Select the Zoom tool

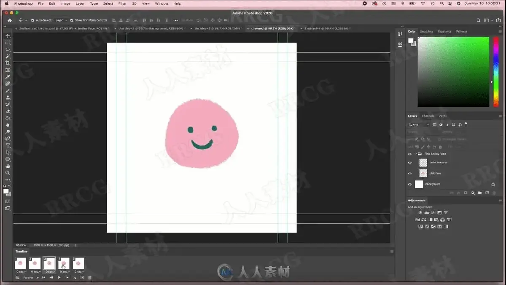[x=8, y=173]
